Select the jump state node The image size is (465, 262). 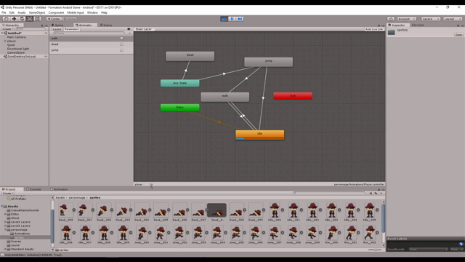pos(268,62)
